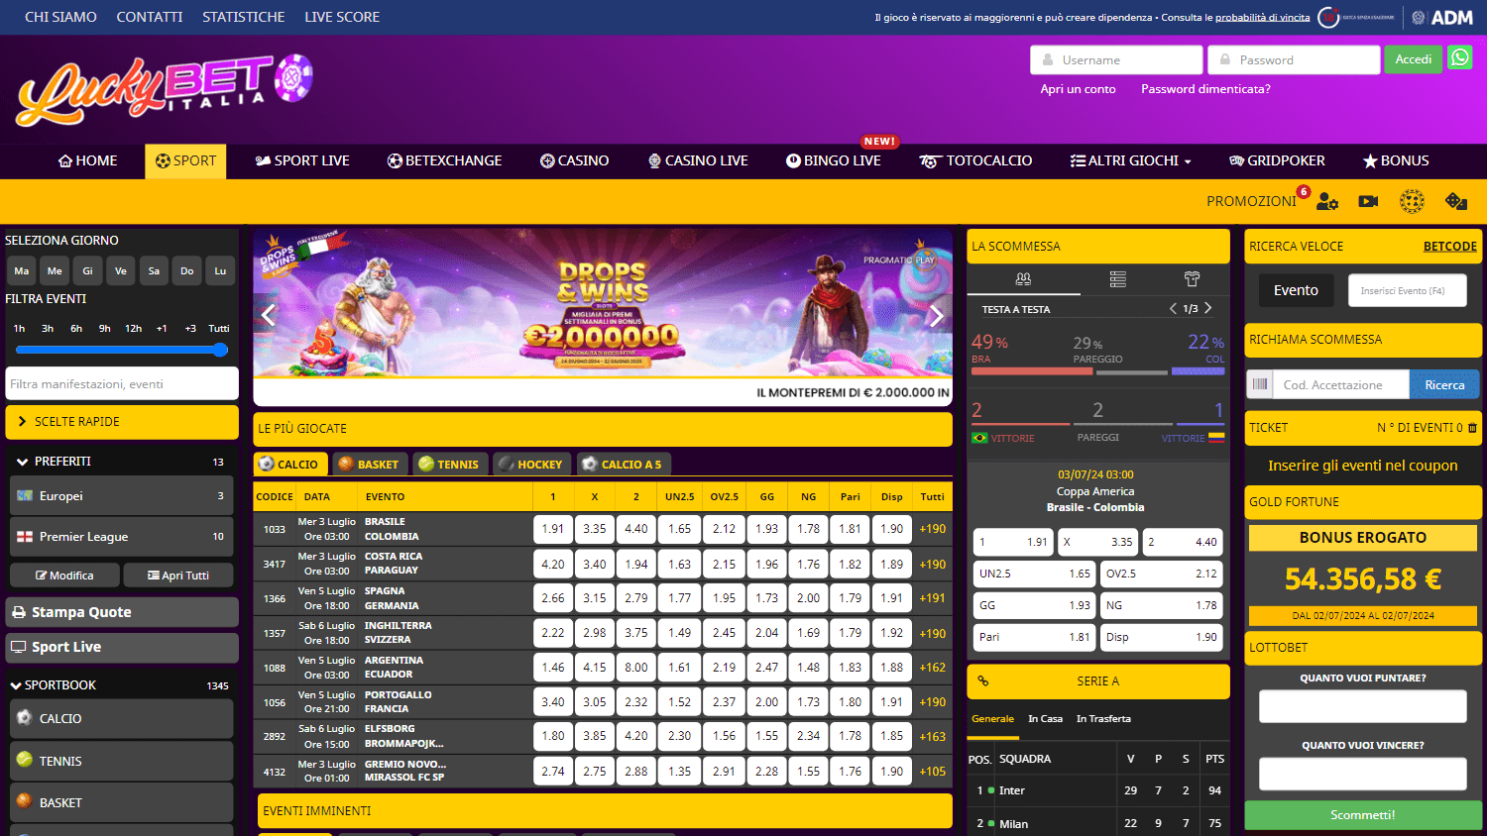Click the Apri un conto link
This screenshot has height=836, width=1487.
1078,89
